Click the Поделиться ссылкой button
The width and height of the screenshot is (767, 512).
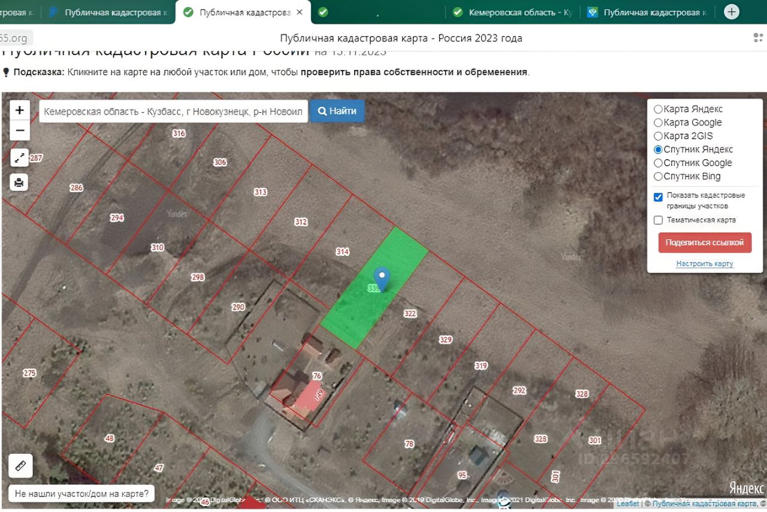click(x=705, y=242)
